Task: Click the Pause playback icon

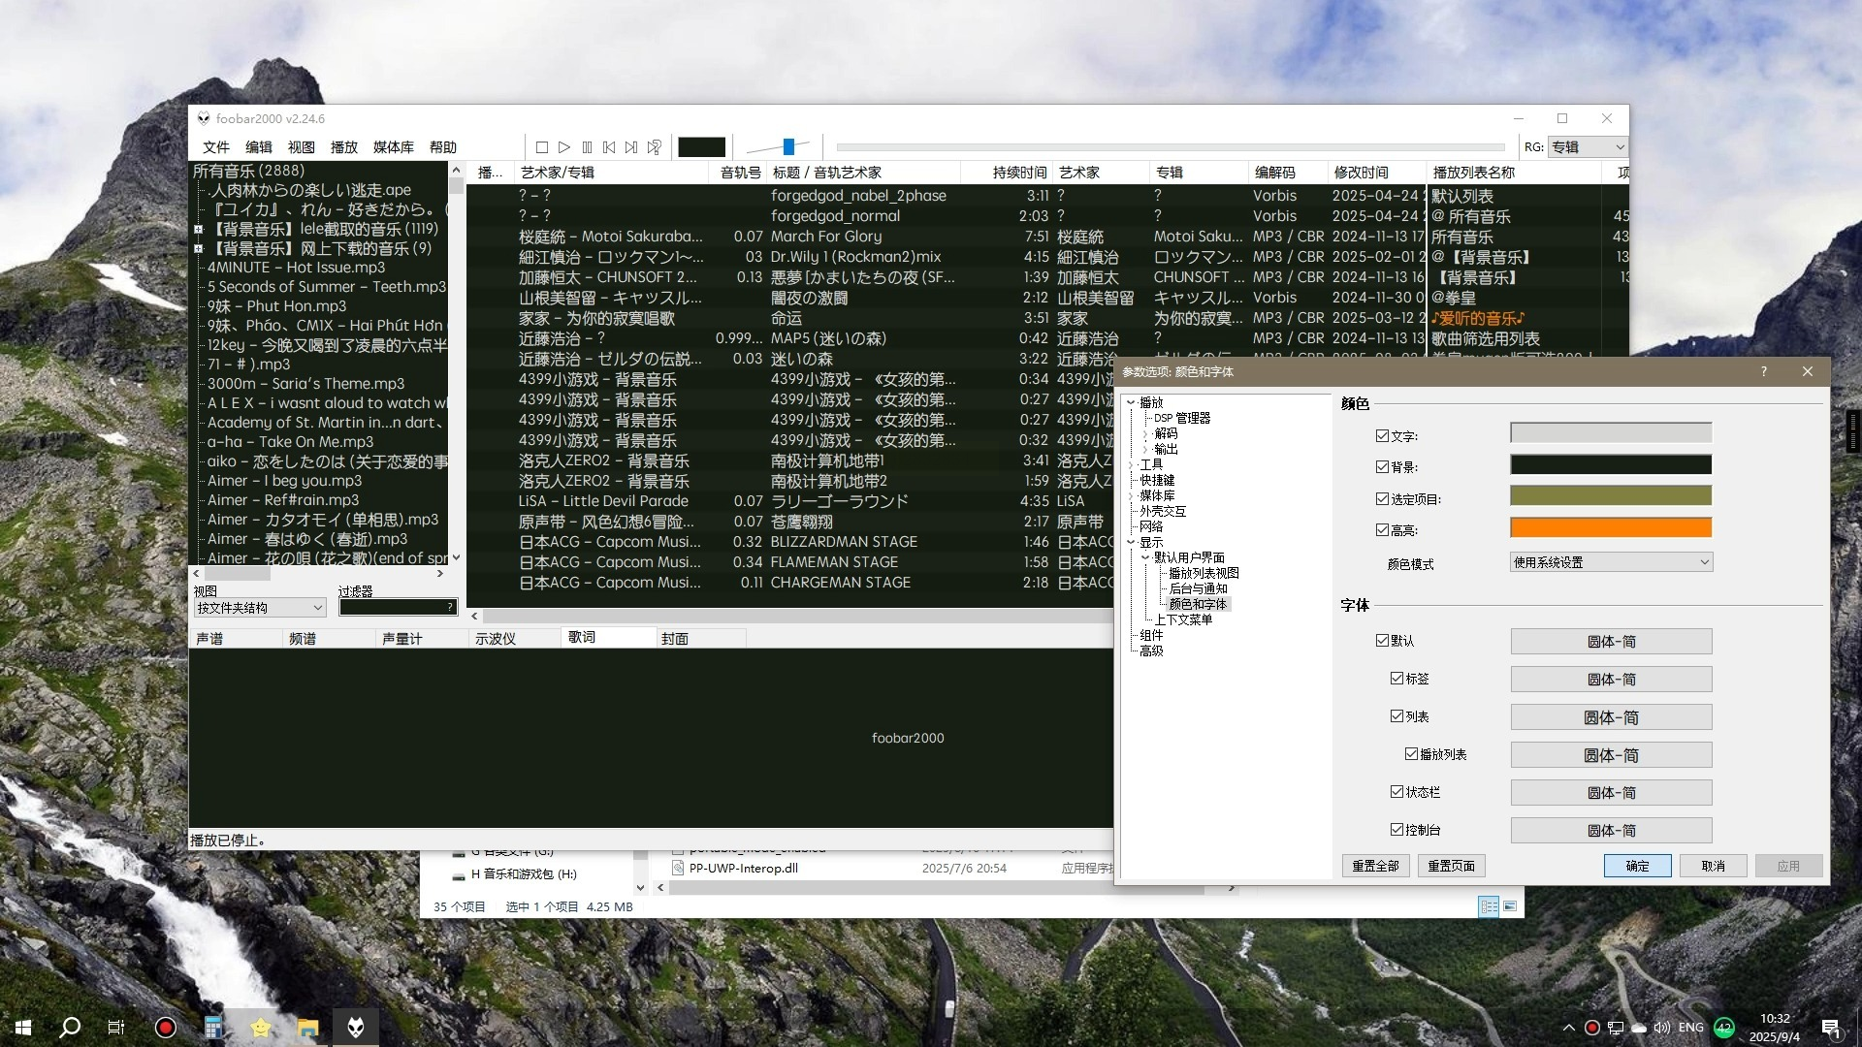Action: pos(587,147)
